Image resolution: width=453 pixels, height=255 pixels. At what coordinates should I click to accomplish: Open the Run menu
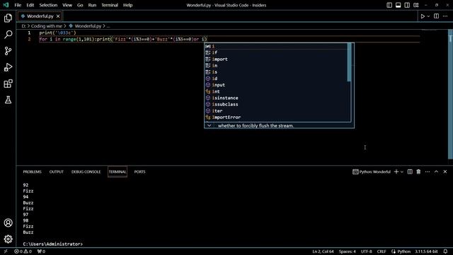coord(92,5)
